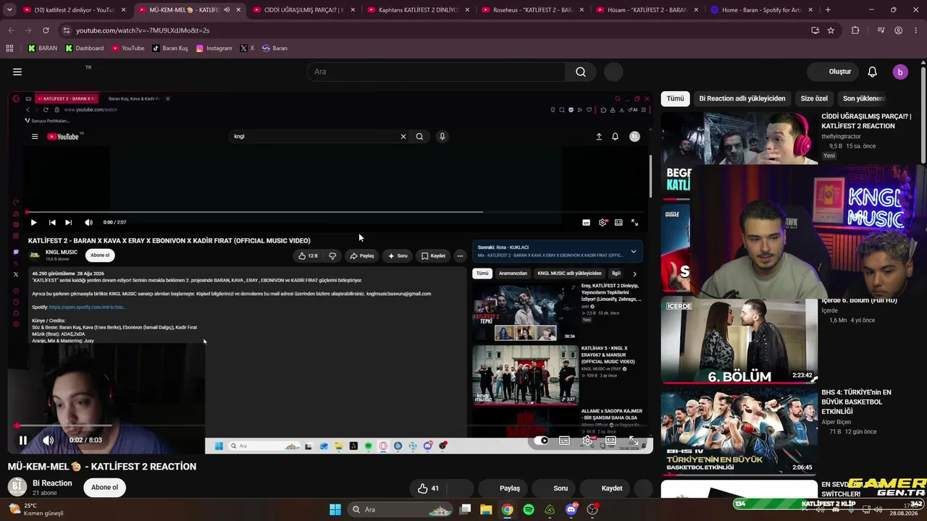The image size is (927, 521).
Task: Bookmark this page with the star
Action: [x=831, y=30]
